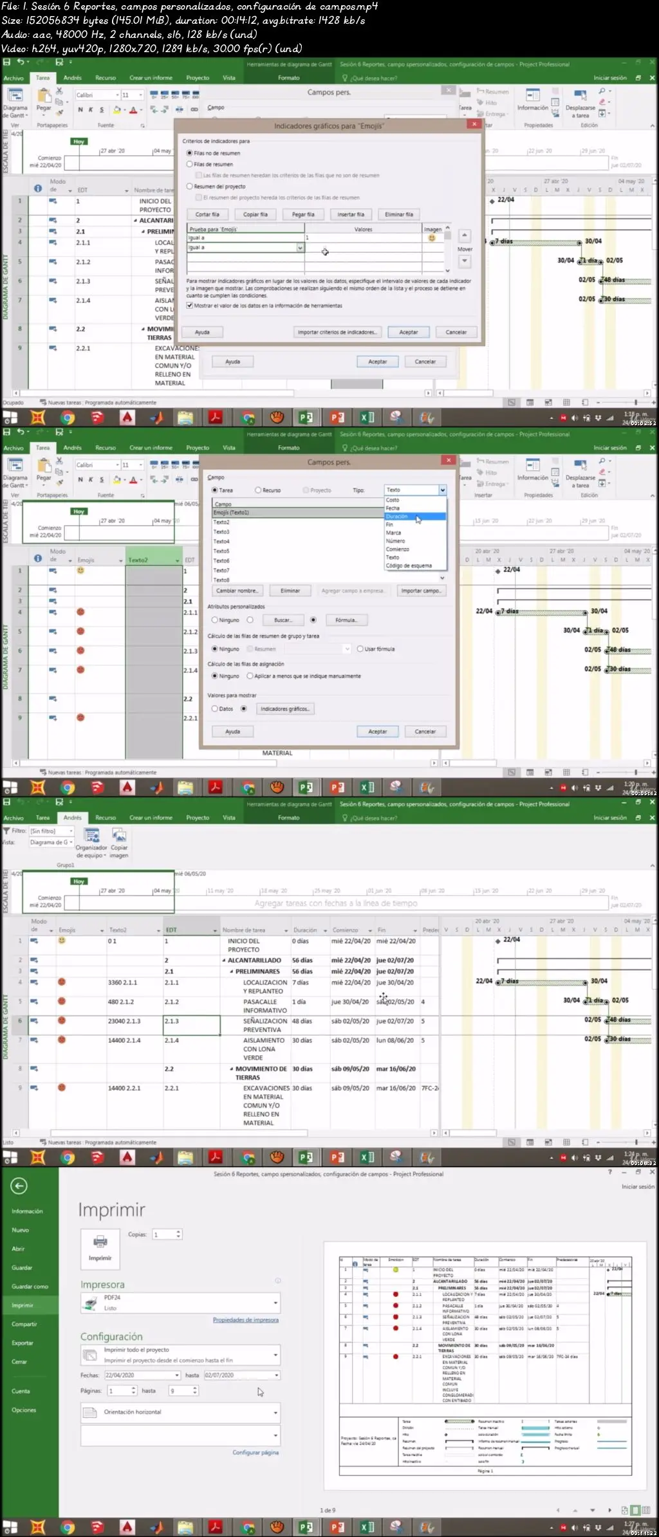
Task: Click the Cambiar nombre button
Action: point(237,591)
